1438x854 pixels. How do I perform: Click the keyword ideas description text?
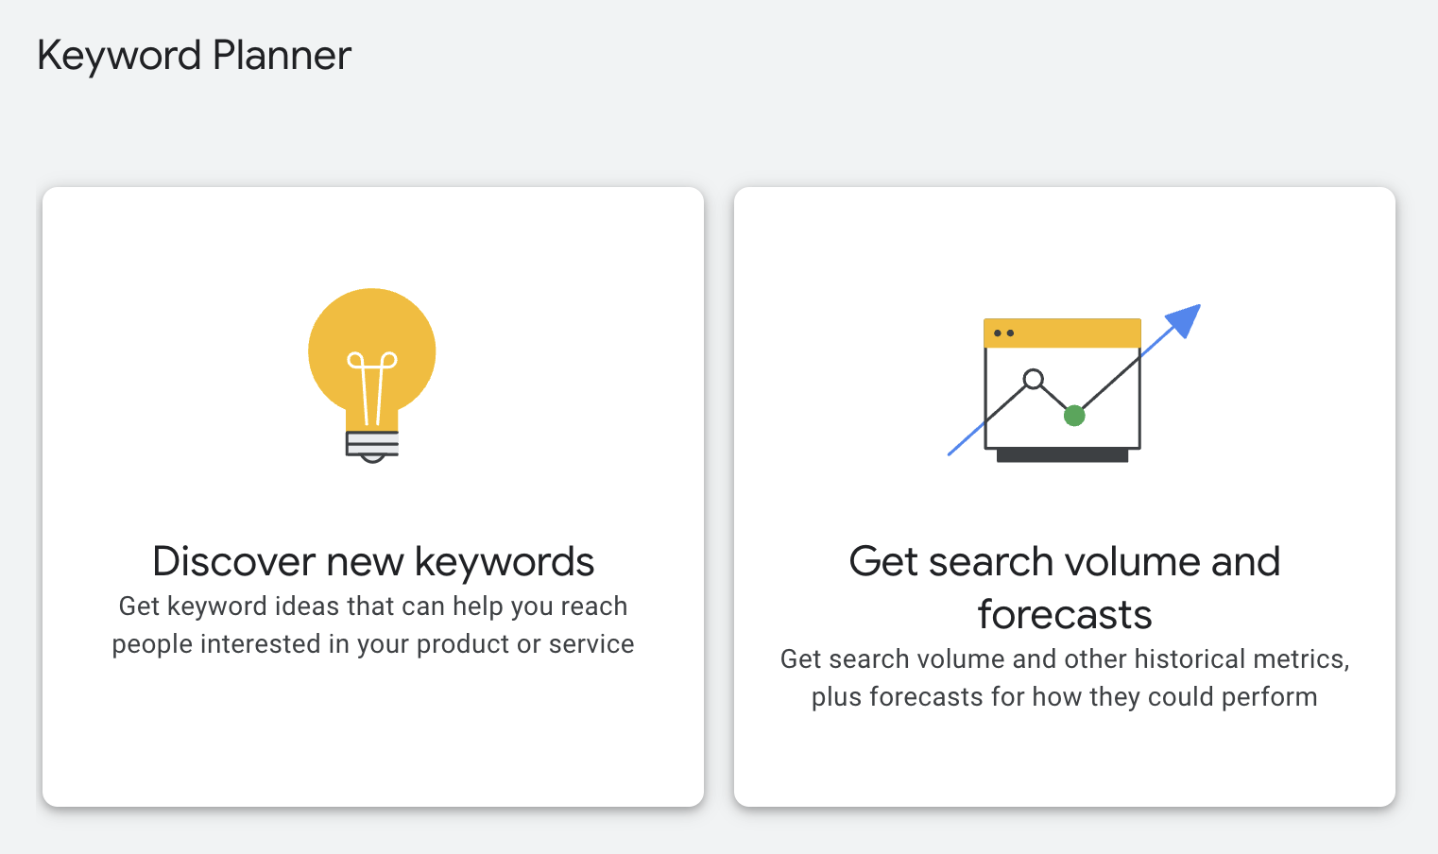coord(372,624)
